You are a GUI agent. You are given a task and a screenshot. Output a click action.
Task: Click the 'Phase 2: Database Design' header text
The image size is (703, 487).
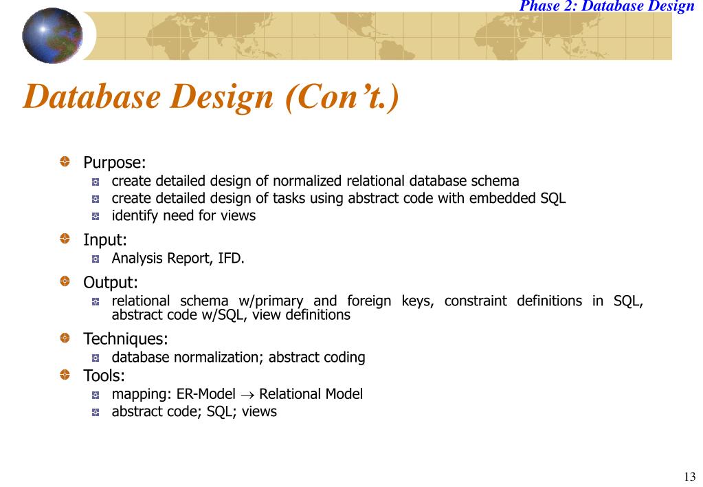pos(607,6)
